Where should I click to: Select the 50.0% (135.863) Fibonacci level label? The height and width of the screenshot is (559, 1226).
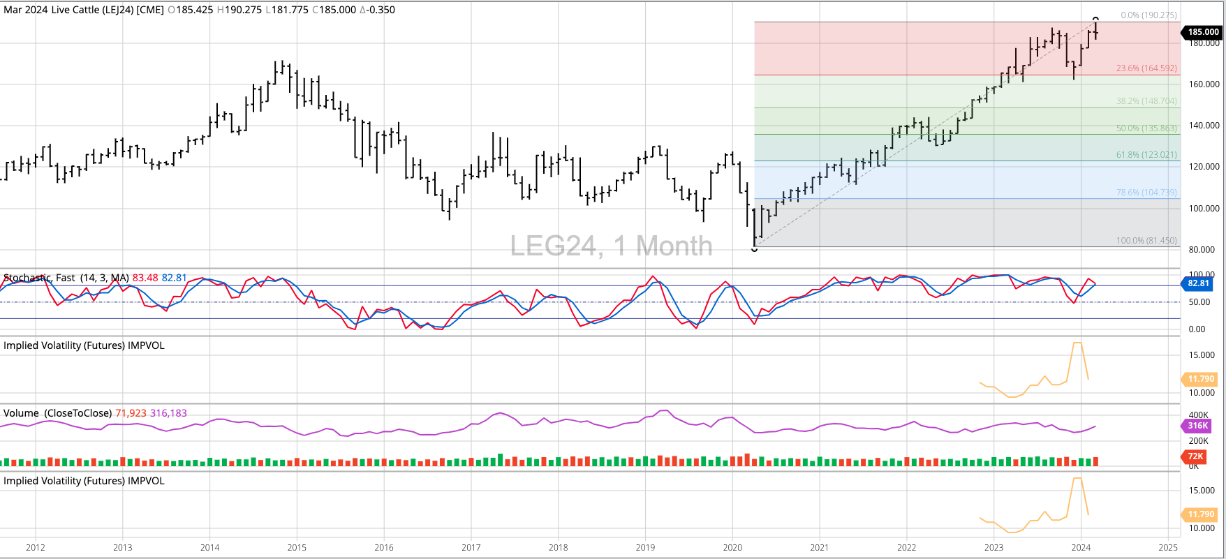tap(1146, 128)
